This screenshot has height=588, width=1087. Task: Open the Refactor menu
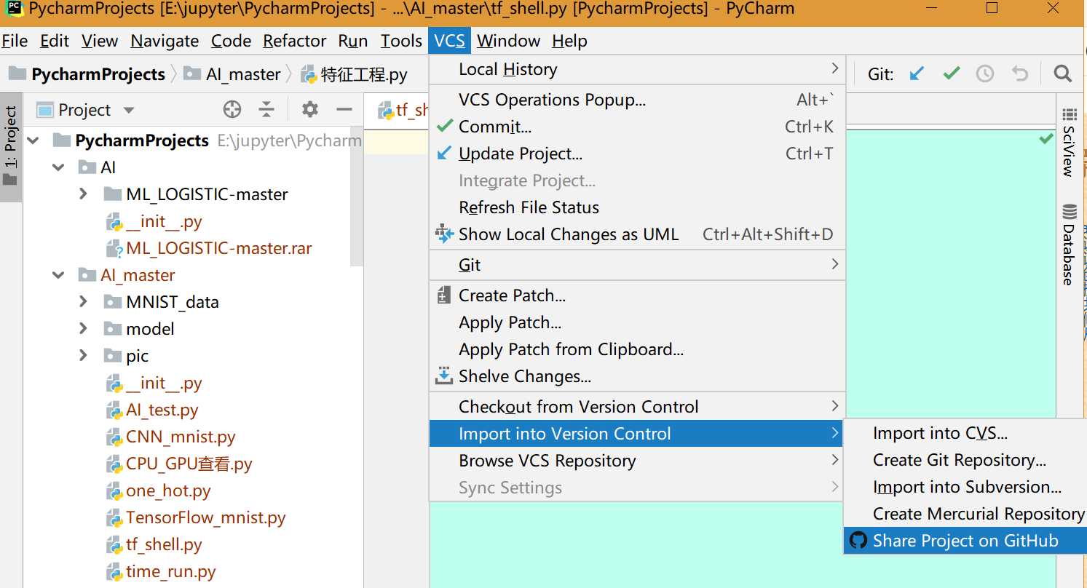(x=295, y=41)
